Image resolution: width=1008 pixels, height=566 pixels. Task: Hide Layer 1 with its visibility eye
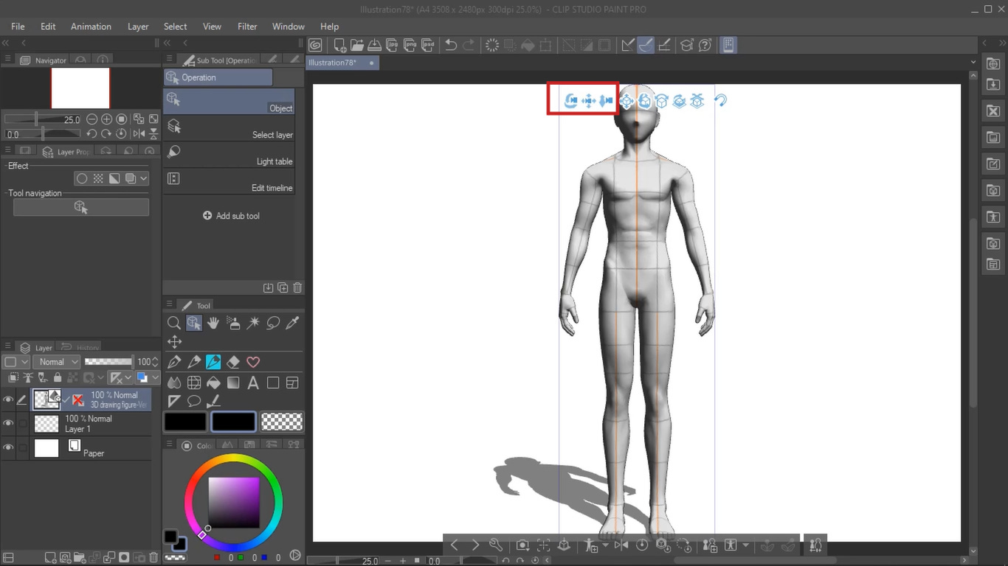coord(8,423)
